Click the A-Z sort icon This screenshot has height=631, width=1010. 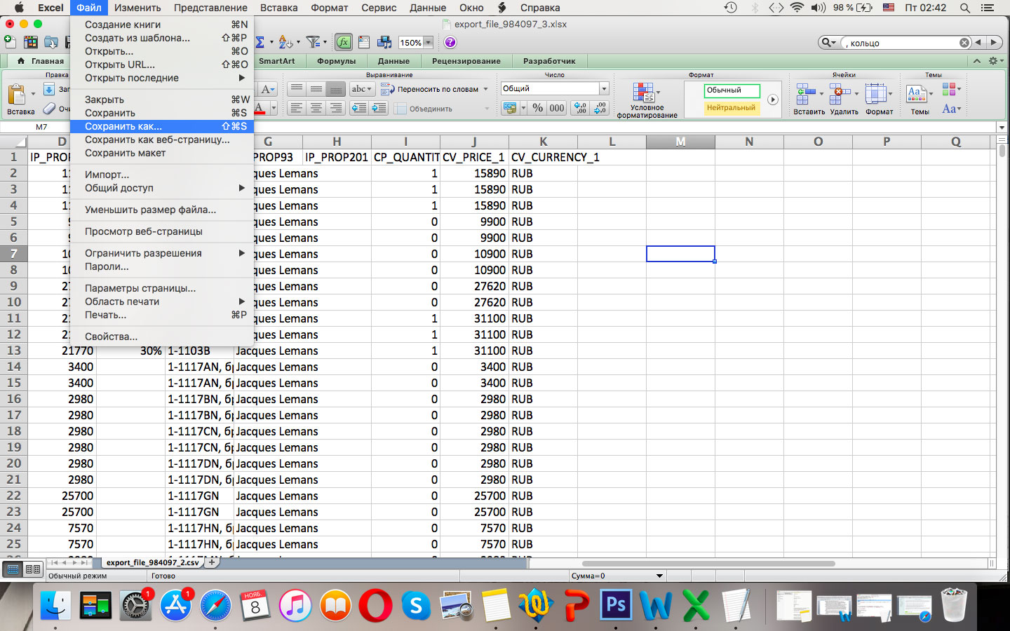click(285, 43)
